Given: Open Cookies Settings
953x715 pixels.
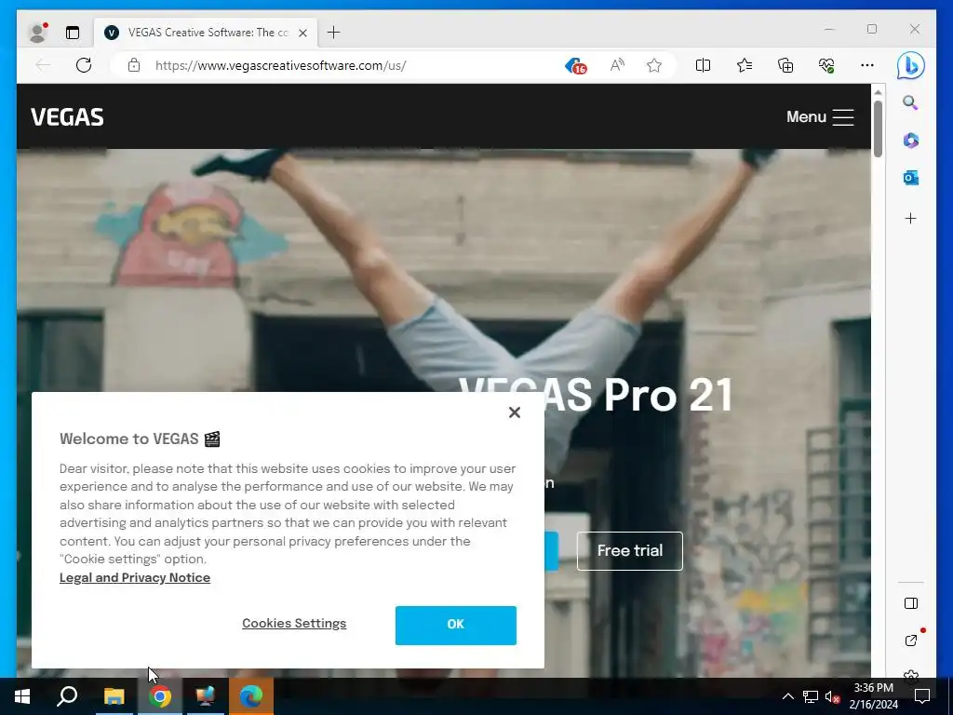Looking at the screenshot, I should click(294, 623).
